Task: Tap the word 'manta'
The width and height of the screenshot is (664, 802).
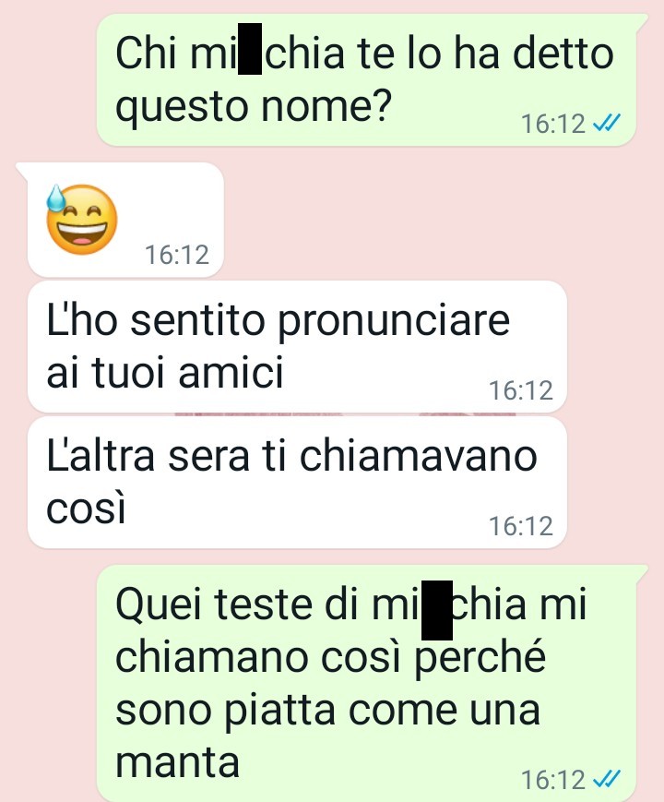Action: [177, 762]
